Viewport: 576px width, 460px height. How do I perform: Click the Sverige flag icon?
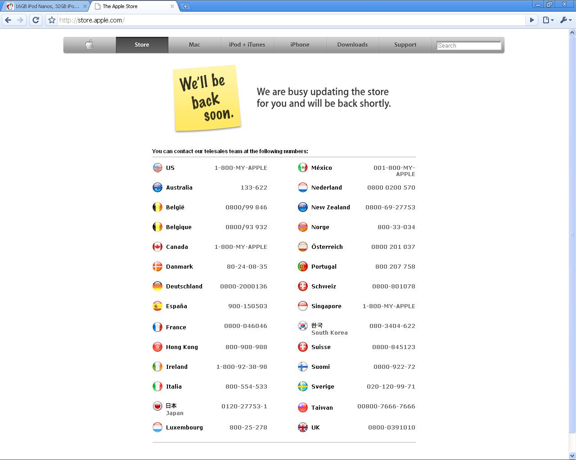pyautogui.click(x=303, y=386)
